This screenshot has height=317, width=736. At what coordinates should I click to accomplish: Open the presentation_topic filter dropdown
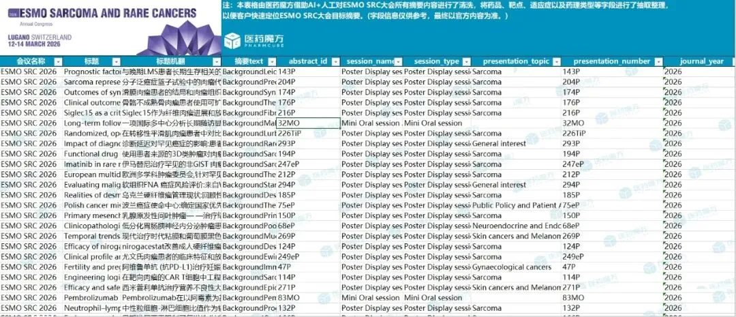pyautogui.click(x=556, y=61)
